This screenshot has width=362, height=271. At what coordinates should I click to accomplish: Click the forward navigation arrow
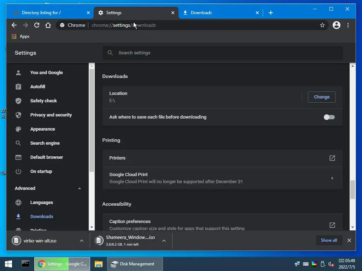(25, 25)
